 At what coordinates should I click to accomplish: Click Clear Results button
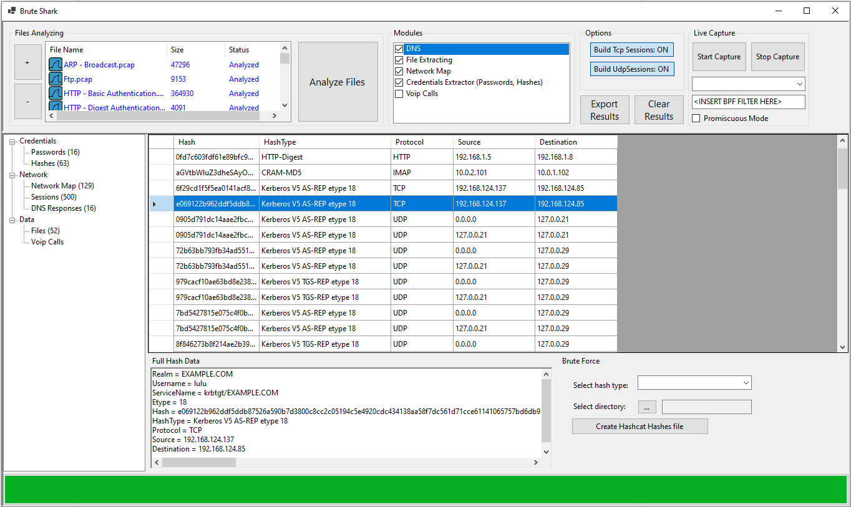tap(659, 110)
